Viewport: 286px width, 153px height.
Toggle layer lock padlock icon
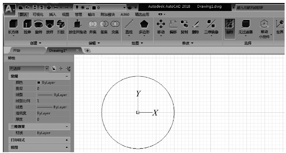tap(88, 8)
